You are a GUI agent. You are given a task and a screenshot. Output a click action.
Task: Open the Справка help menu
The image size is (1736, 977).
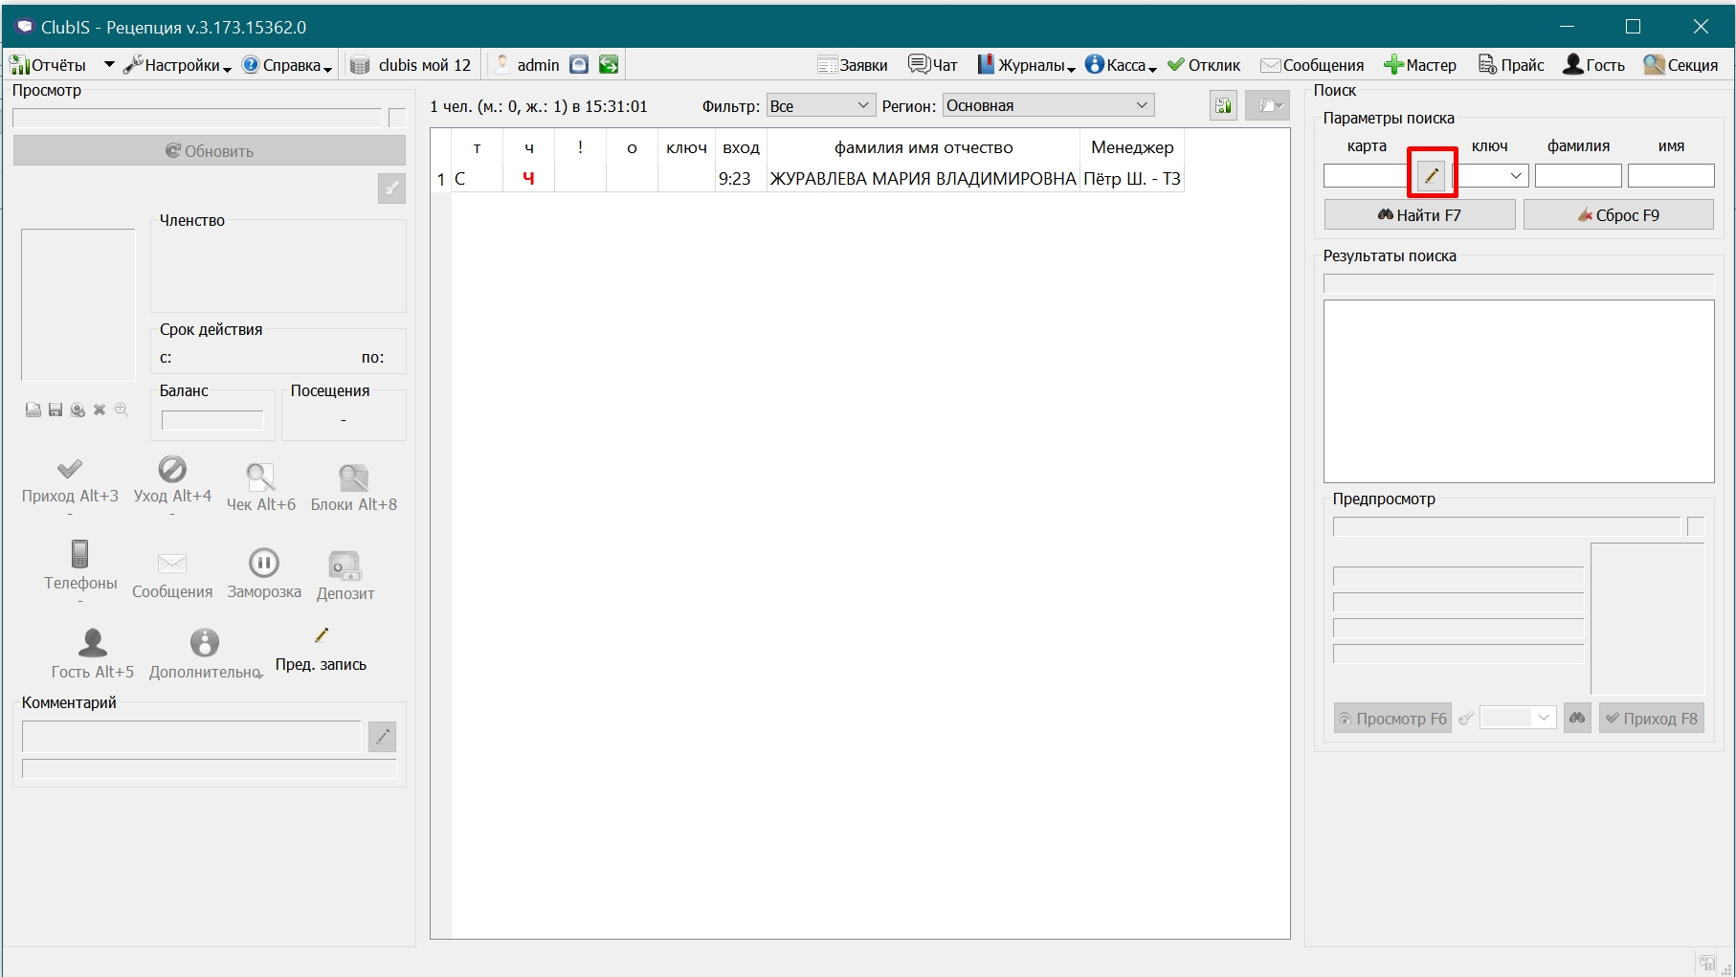[287, 65]
